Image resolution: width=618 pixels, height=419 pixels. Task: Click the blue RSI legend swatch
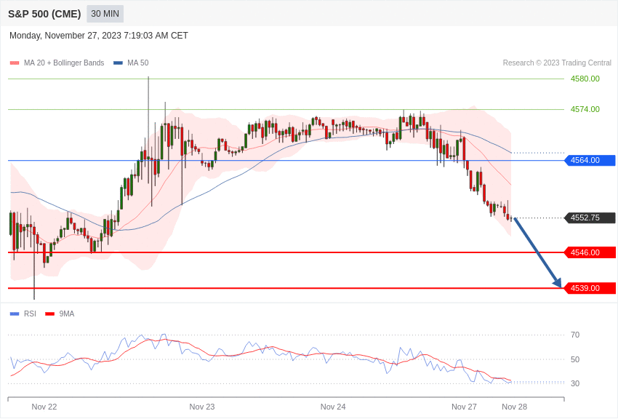tap(15, 314)
